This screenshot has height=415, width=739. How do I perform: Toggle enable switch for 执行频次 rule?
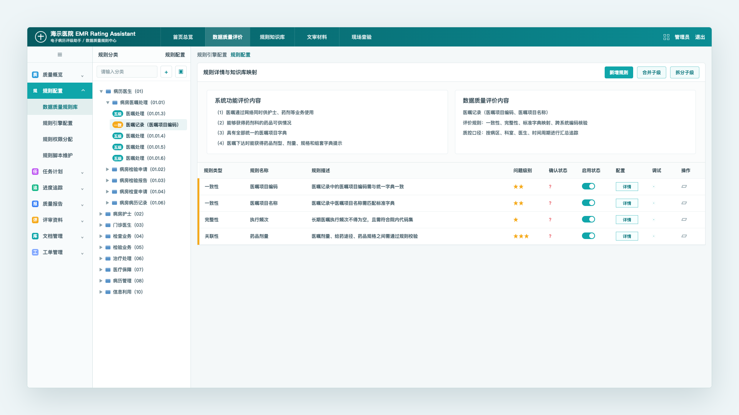[x=588, y=219]
